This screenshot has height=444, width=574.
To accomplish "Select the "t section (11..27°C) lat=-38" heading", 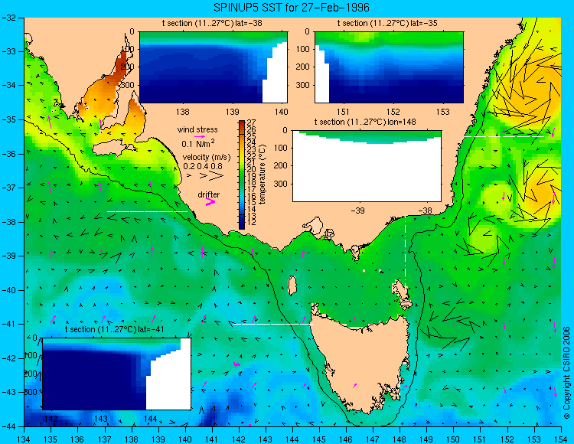I will pyautogui.click(x=212, y=24).
